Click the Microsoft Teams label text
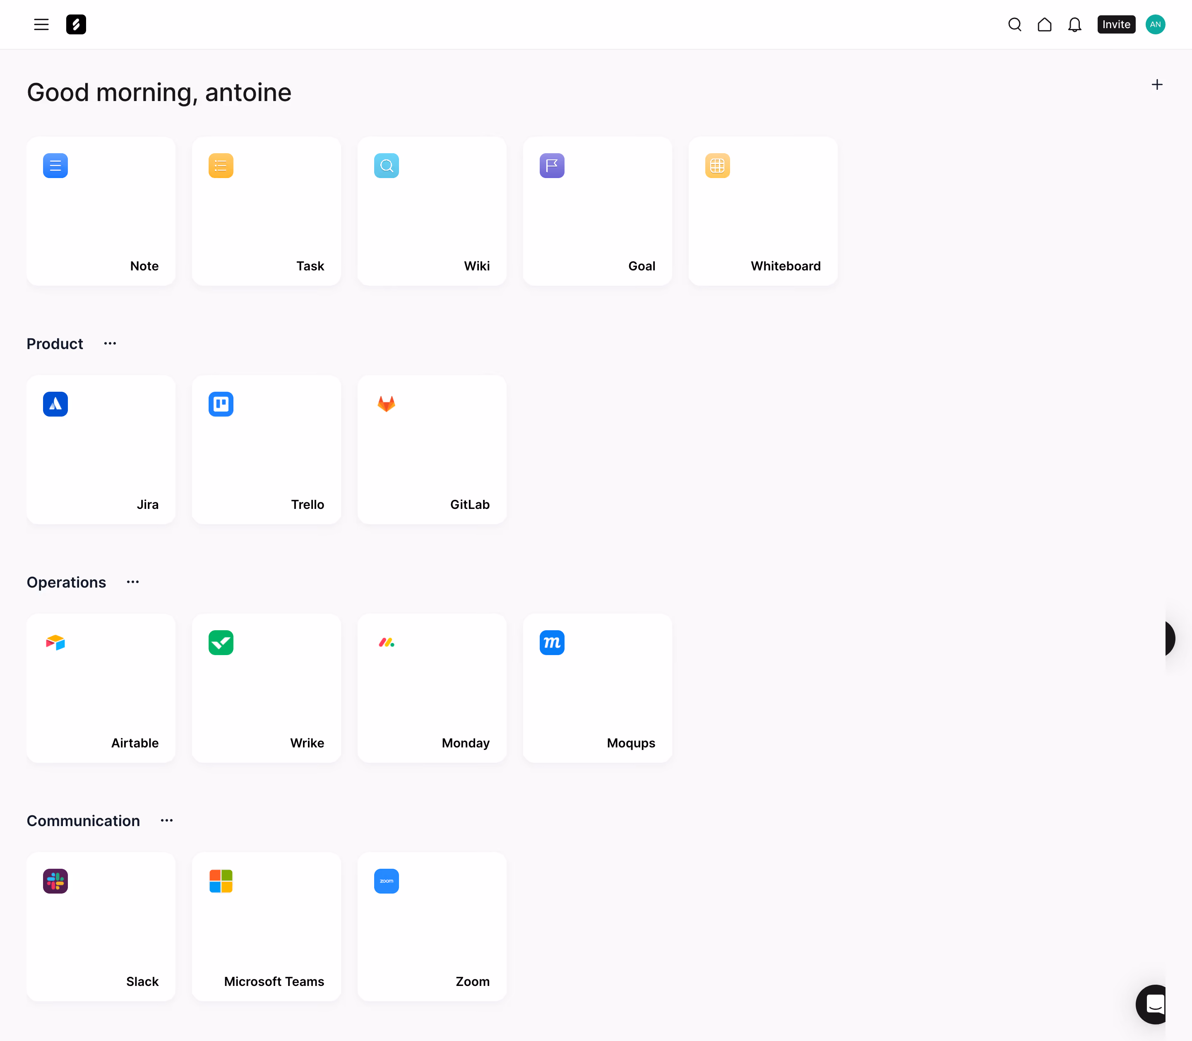This screenshot has width=1192, height=1041. [x=274, y=981]
